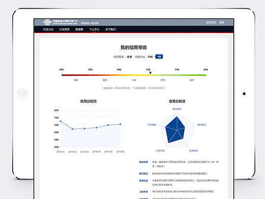
Task: Select the 个人中心 navigation tab
Action: (x=94, y=29)
